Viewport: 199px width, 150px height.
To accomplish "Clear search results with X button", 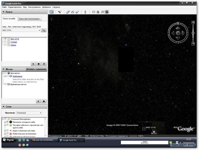I will (x=44, y=64).
